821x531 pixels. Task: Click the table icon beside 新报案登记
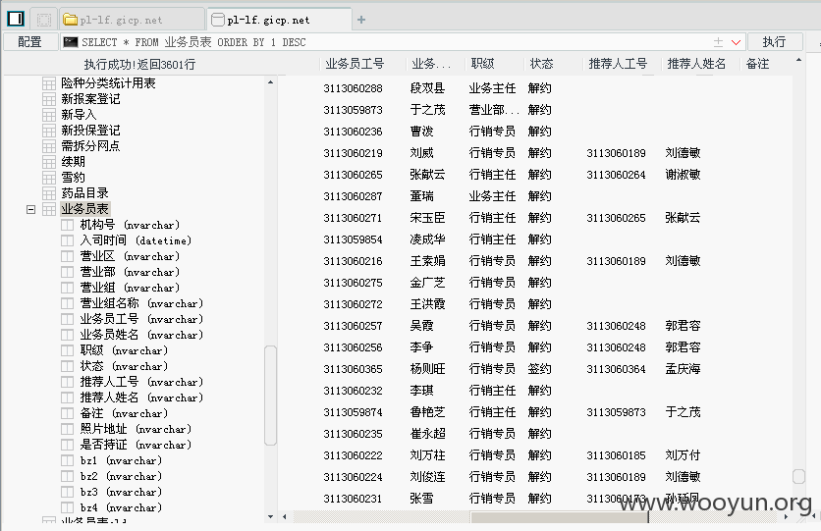coord(49,99)
